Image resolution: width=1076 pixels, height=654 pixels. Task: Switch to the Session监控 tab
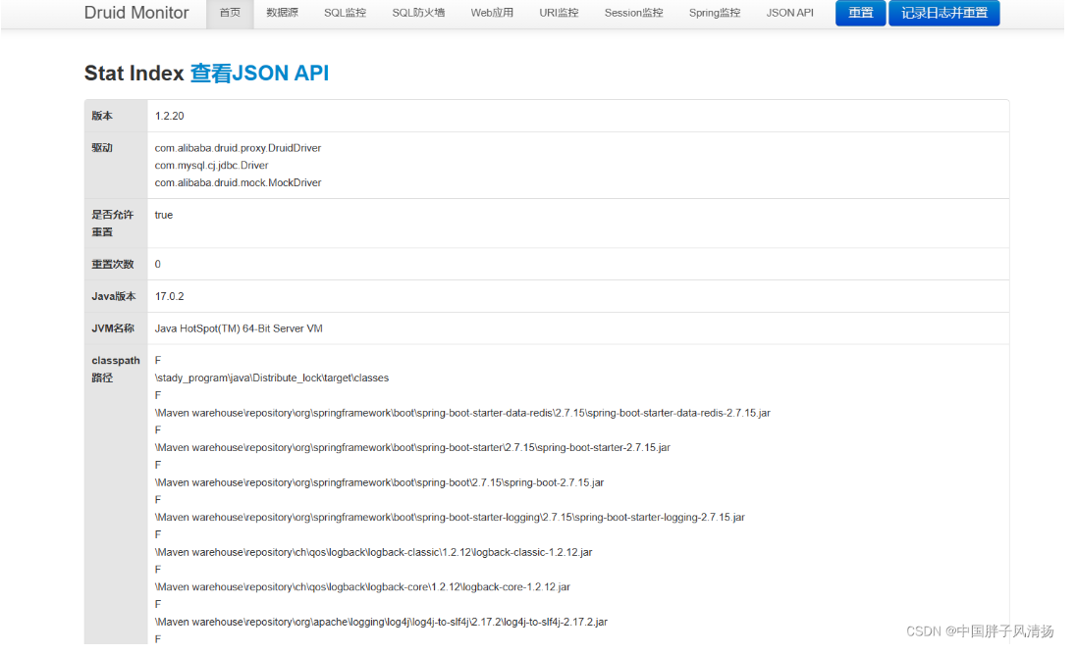click(x=633, y=13)
